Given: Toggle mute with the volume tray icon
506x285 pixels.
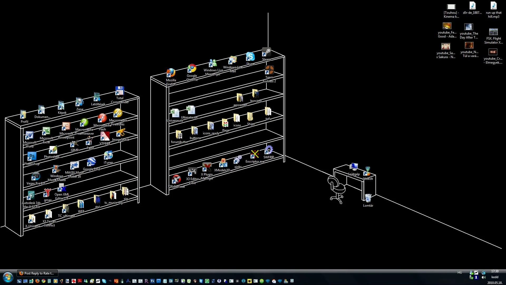Looking at the screenshot, I should (484, 277).
